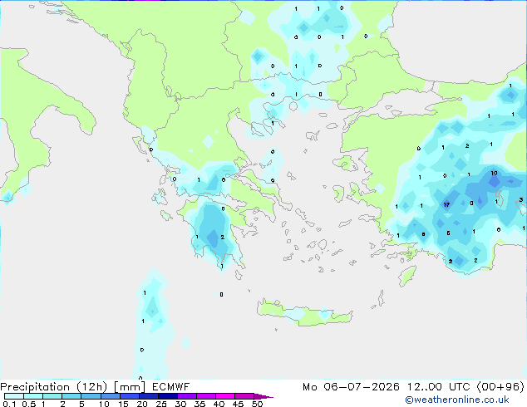The width and height of the screenshot is (527, 407).
Task: Select the 40–45 mm magenta legend swatch
Action: [x=225, y=396]
